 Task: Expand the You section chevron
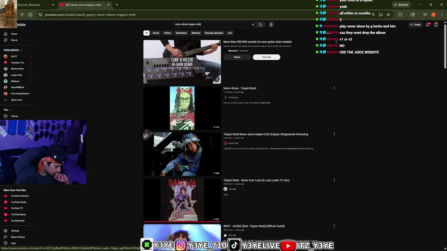click(10, 110)
